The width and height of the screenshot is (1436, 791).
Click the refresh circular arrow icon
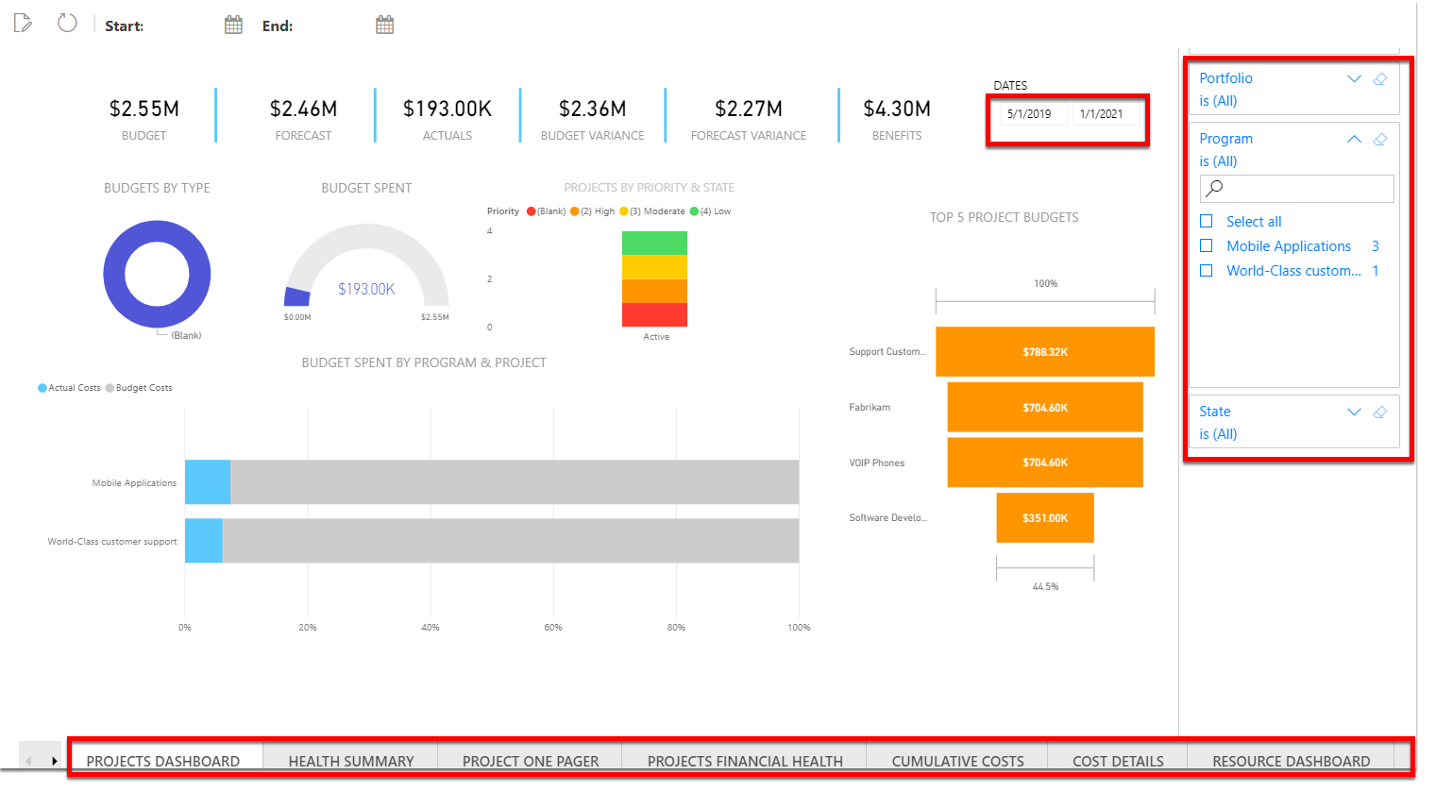pyautogui.click(x=67, y=23)
